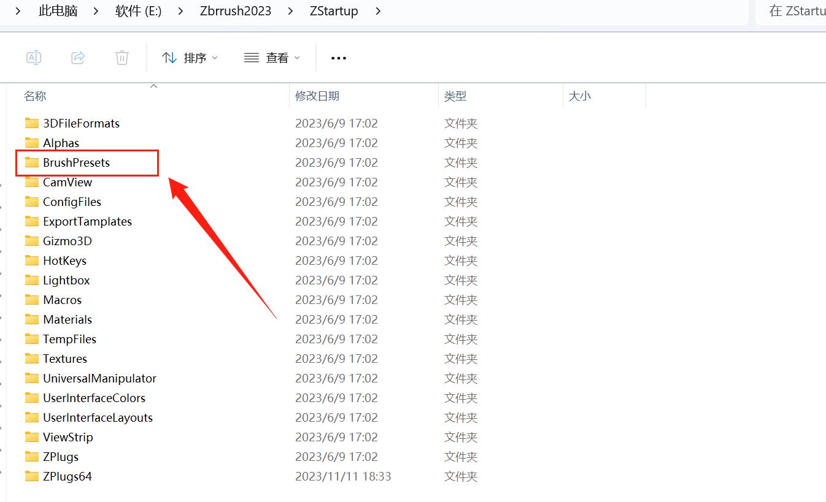
Task: Select the Alphas folder icon
Action: [x=32, y=143]
